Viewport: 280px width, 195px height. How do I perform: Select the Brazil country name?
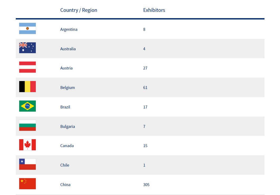click(x=65, y=107)
